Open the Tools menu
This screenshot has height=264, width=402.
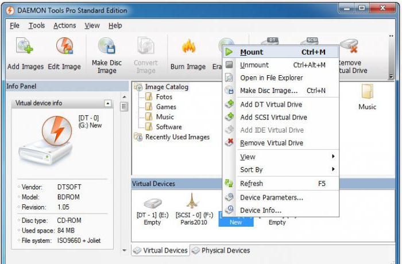(x=37, y=26)
